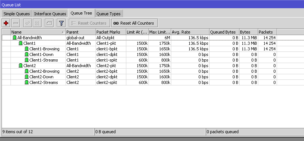The image size is (304, 141).
Task: Click the '9 items out of 12' status text
Action: click(18, 132)
